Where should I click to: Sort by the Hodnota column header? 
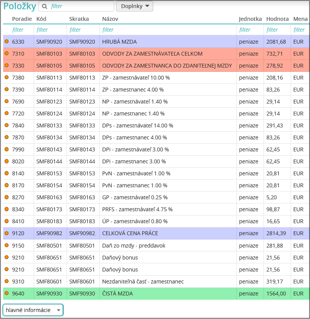[x=277, y=19]
